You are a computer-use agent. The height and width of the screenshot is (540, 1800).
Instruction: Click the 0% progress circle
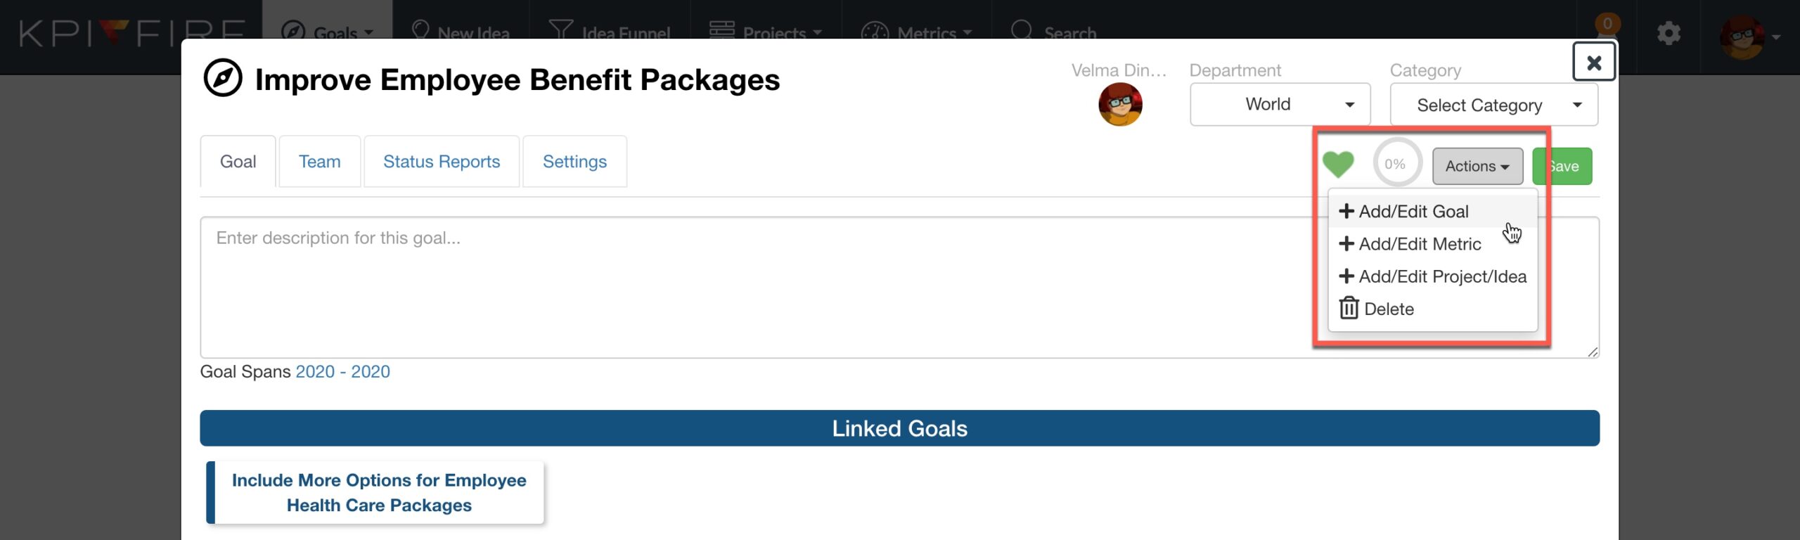(x=1396, y=164)
